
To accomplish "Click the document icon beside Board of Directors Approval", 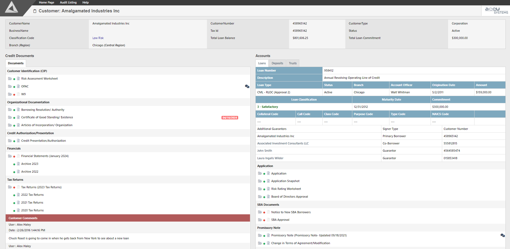I will 268,197.
